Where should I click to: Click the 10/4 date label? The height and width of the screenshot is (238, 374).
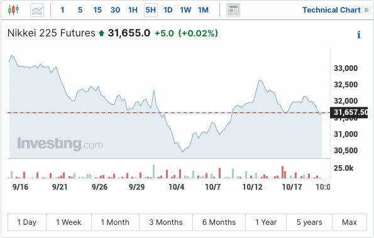pos(176,187)
